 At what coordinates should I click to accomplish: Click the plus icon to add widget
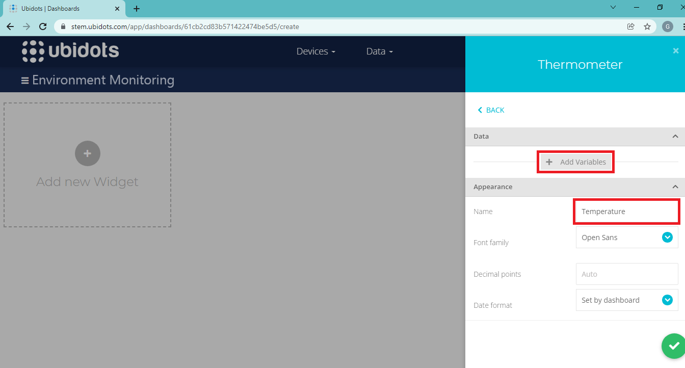click(87, 153)
